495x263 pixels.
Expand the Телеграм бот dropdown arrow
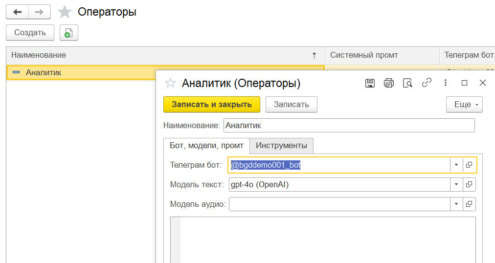tap(456, 165)
